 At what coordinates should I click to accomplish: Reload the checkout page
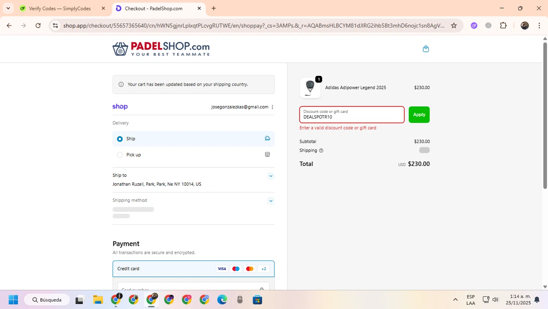(38, 26)
